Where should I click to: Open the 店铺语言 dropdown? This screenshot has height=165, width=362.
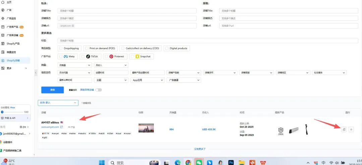(256, 72)
